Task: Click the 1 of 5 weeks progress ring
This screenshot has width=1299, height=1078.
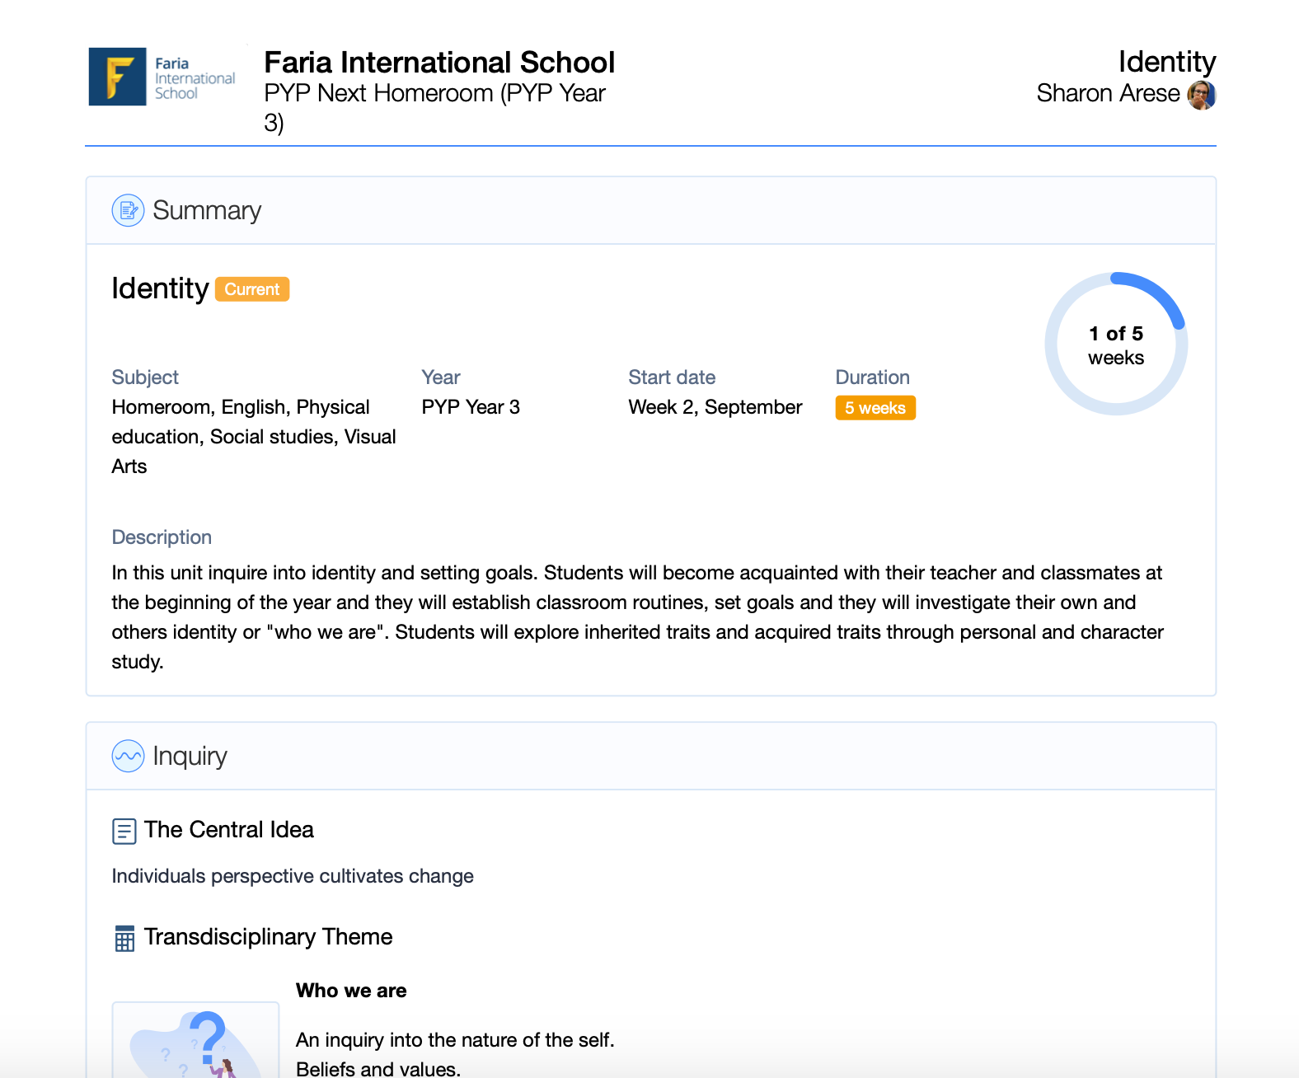Action: pyautogui.click(x=1115, y=344)
